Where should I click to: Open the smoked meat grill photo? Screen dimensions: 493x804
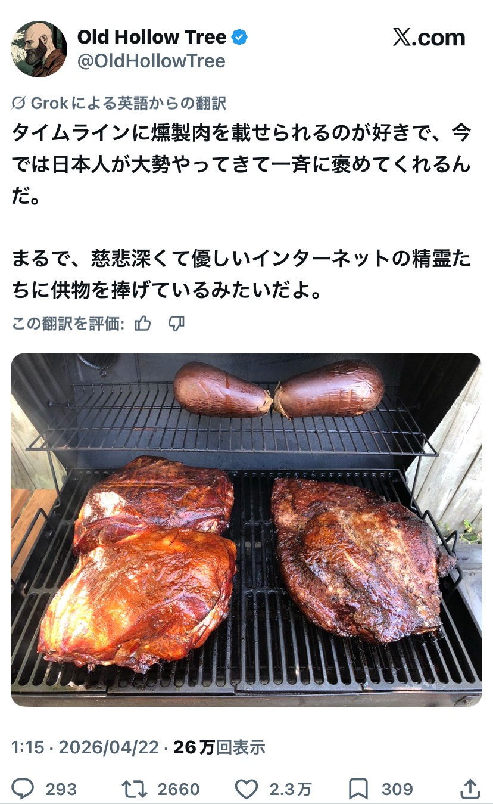tap(246, 530)
